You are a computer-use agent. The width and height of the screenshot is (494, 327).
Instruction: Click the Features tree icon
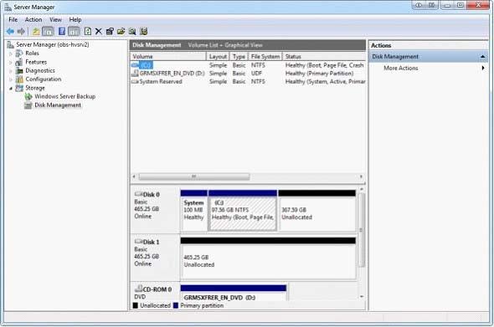pos(19,62)
